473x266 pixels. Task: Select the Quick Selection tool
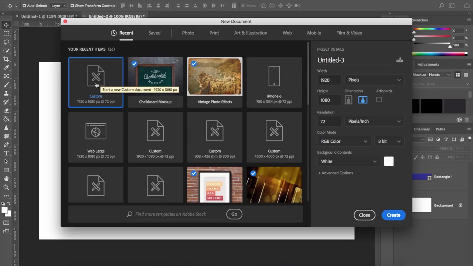point(6,51)
